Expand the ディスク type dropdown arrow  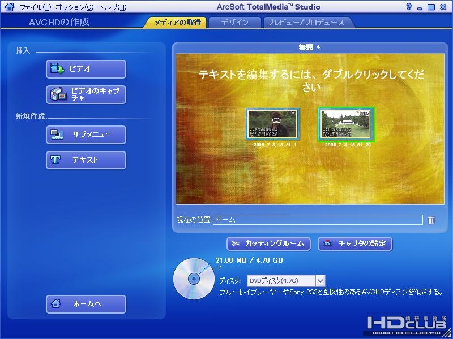320,280
